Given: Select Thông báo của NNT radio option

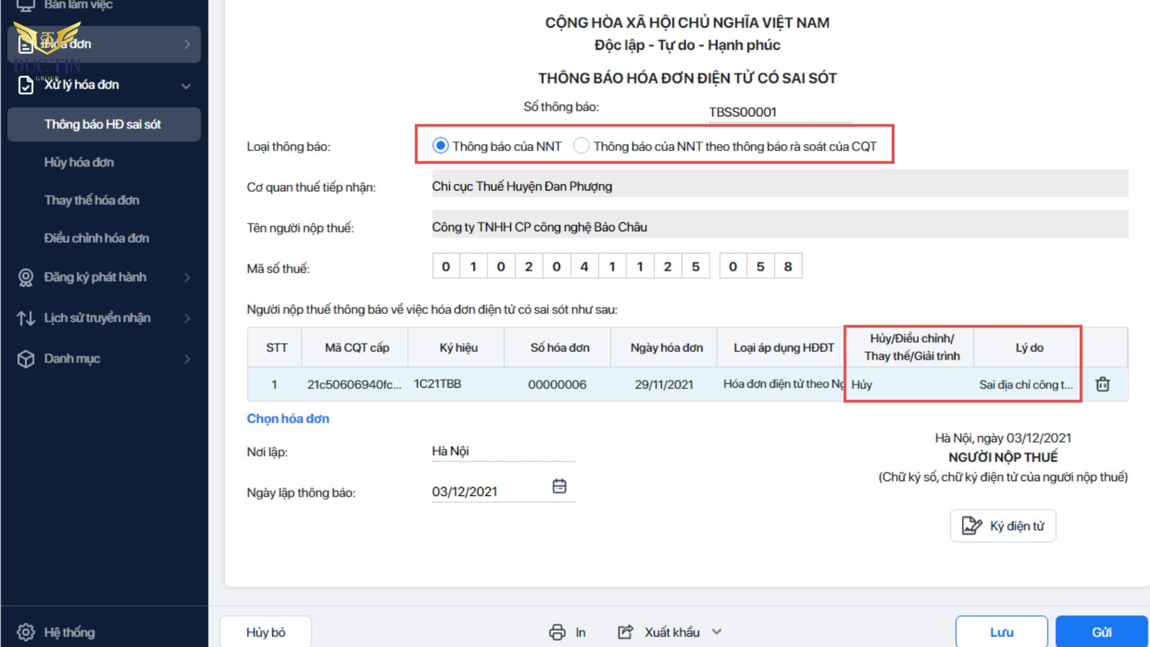Looking at the screenshot, I should (x=440, y=146).
